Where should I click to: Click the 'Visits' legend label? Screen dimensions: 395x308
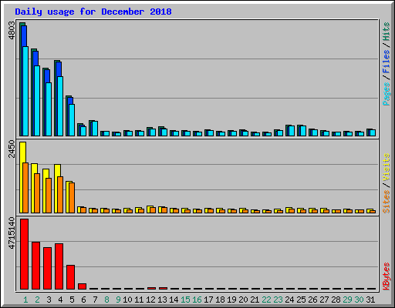(x=386, y=167)
